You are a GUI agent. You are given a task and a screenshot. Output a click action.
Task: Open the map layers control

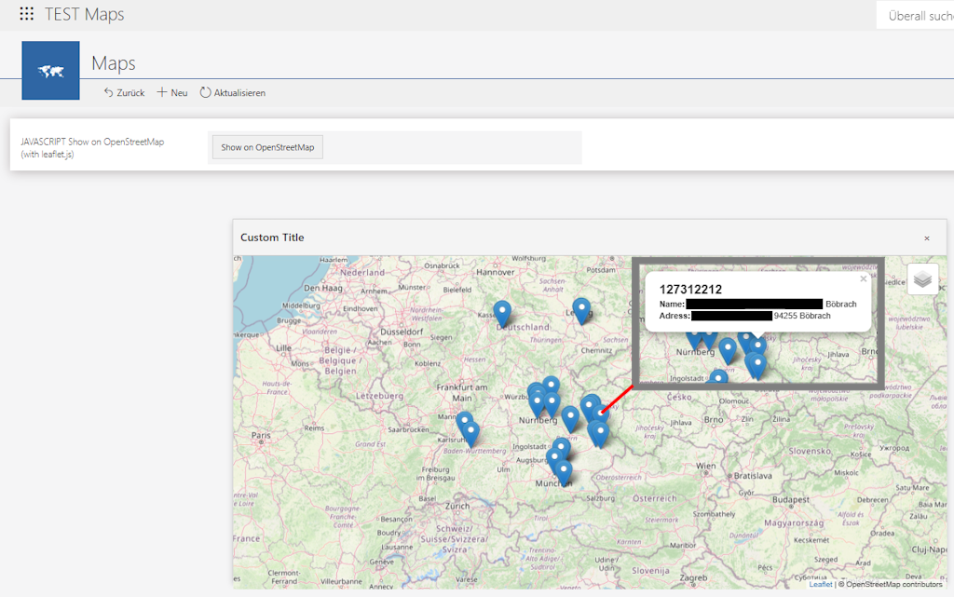click(922, 278)
